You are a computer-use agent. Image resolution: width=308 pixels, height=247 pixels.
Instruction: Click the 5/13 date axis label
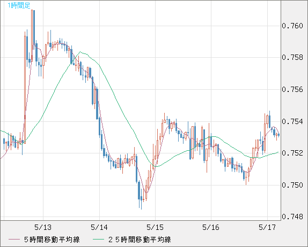pos(43,227)
